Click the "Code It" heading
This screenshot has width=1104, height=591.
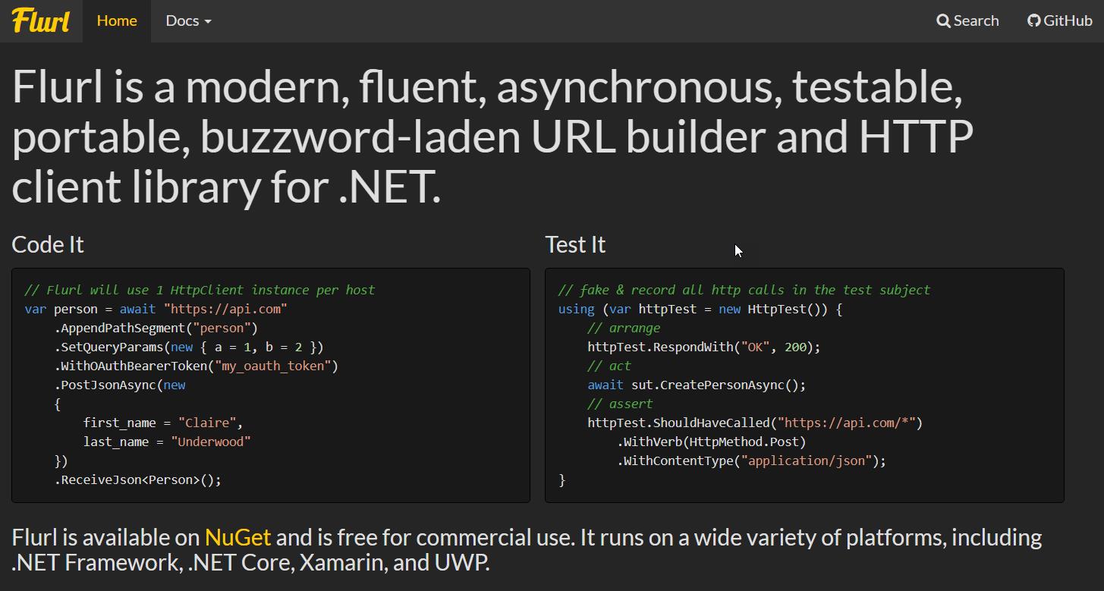[x=48, y=244]
